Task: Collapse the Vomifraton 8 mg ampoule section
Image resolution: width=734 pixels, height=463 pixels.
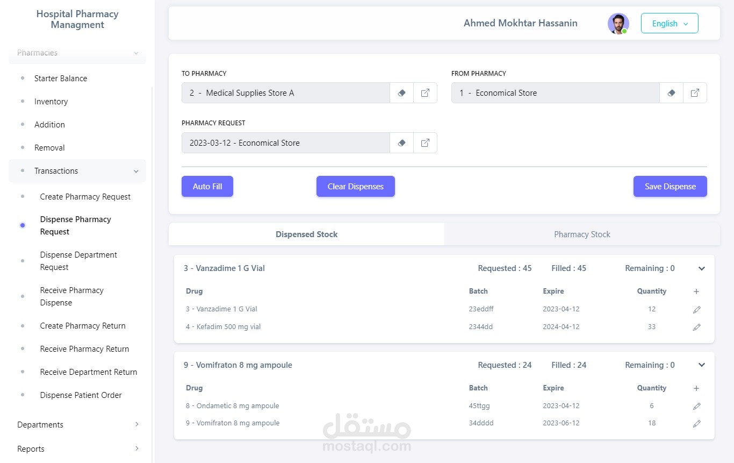Action: click(x=702, y=365)
